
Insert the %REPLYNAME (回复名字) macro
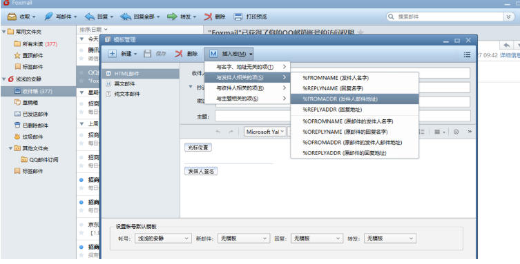click(354, 88)
